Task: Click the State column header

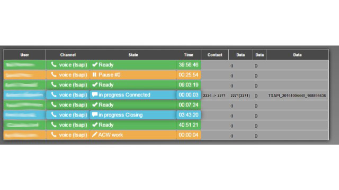Action: (x=133, y=55)
